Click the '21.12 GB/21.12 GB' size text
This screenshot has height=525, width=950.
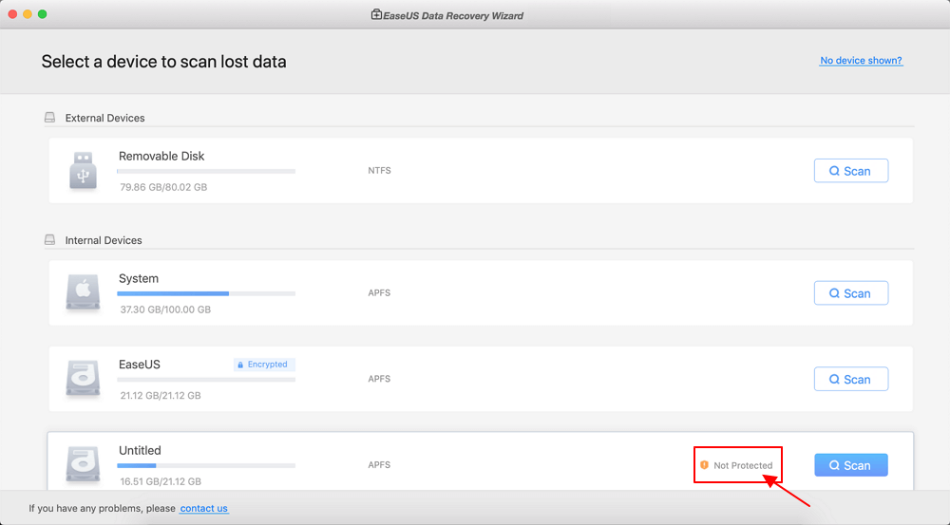coord(161,396)
